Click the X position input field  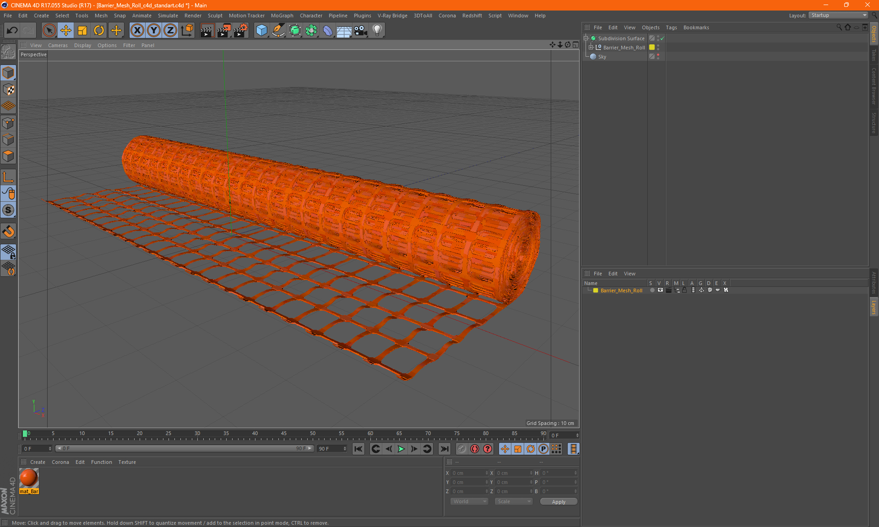(469, 473)
